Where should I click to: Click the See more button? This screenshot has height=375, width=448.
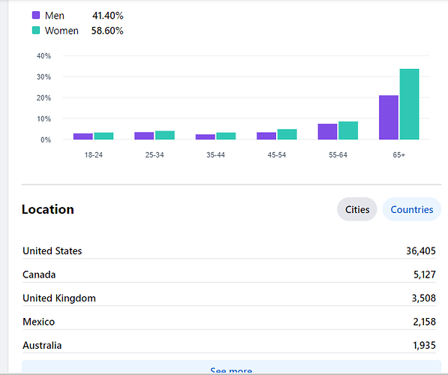(x=231, y=367)
